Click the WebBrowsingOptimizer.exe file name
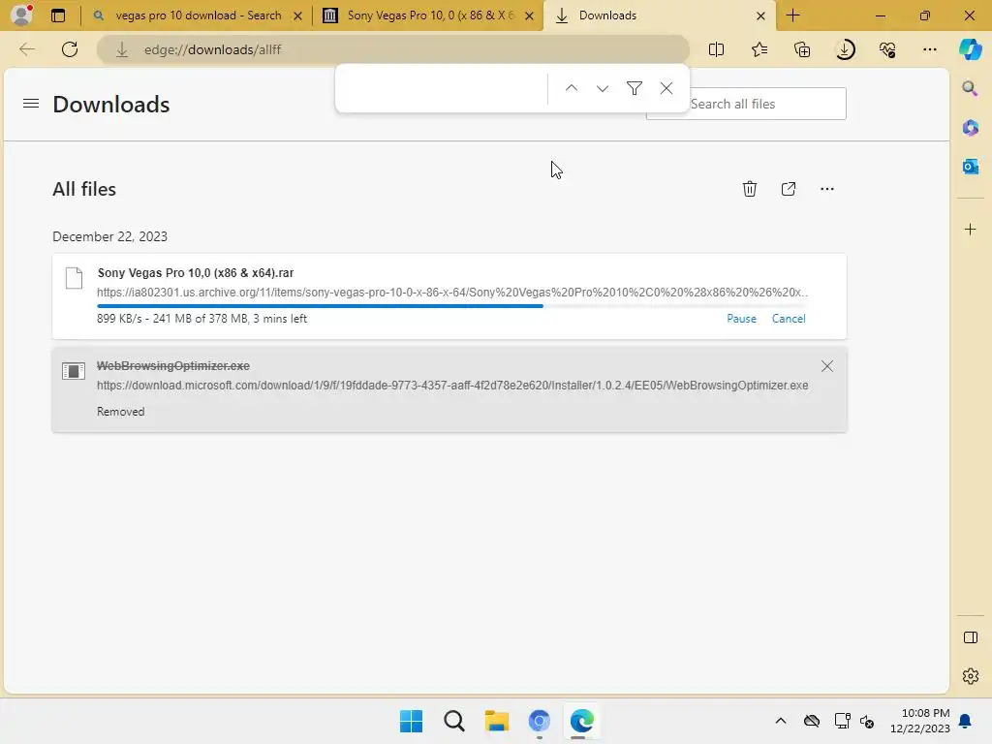Screen dimensions: 992x744 [173, 365]
